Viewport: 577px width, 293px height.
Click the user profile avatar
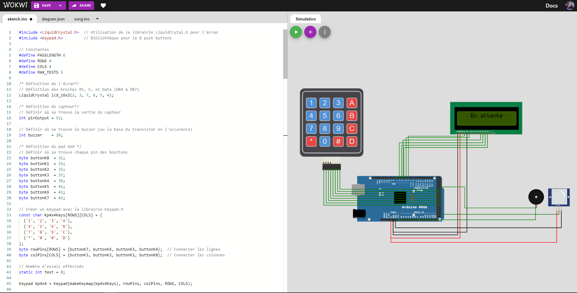point(570,5)
